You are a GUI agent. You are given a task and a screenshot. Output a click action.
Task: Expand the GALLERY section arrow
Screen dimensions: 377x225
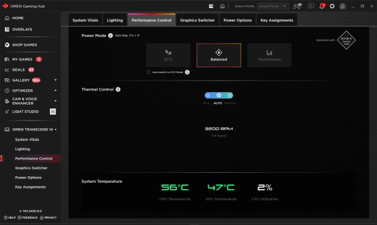(56, 80)
